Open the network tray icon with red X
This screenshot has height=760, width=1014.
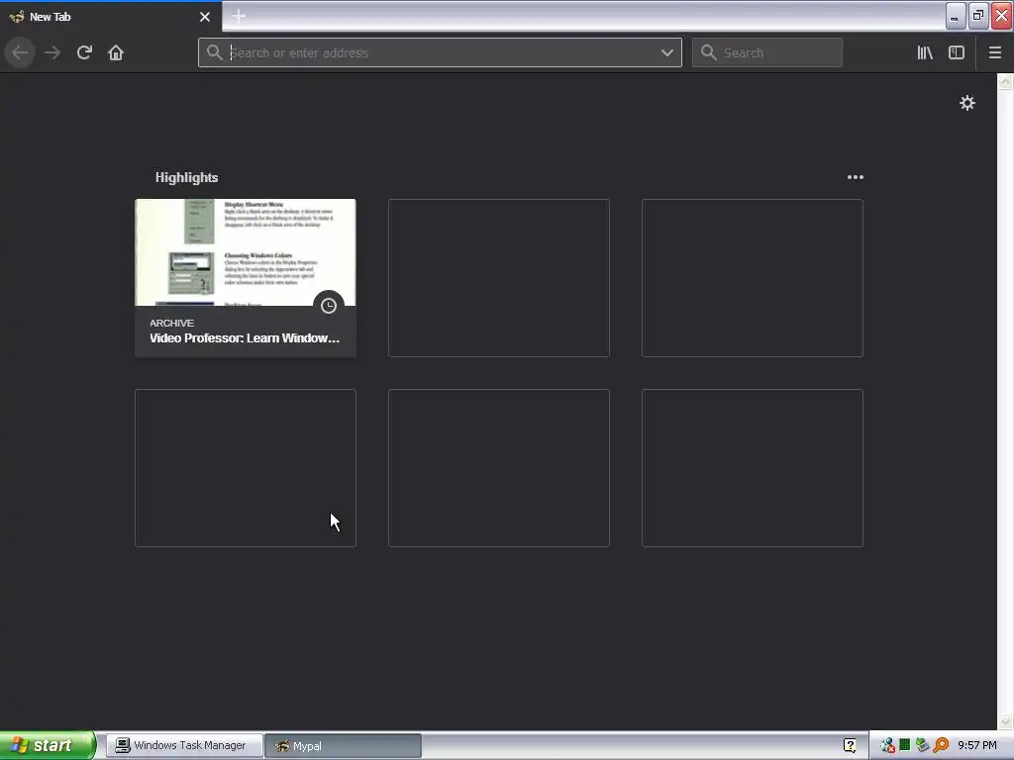tap(887, 745)
